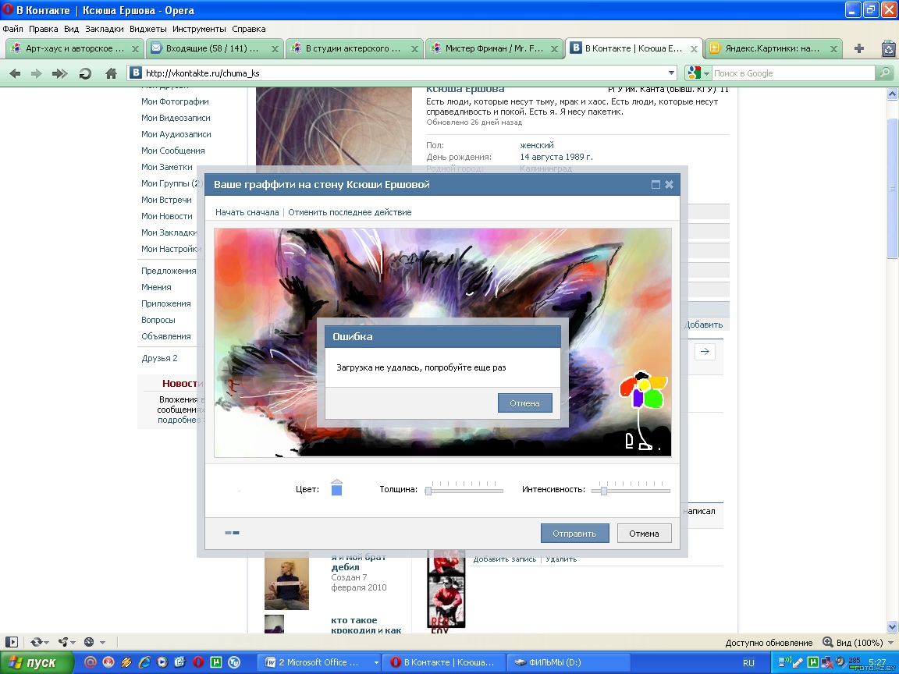Click 'Доступно обновление' status bar text
The height and width of the screenshot is (674, 899).
click(x=768, y=643)
